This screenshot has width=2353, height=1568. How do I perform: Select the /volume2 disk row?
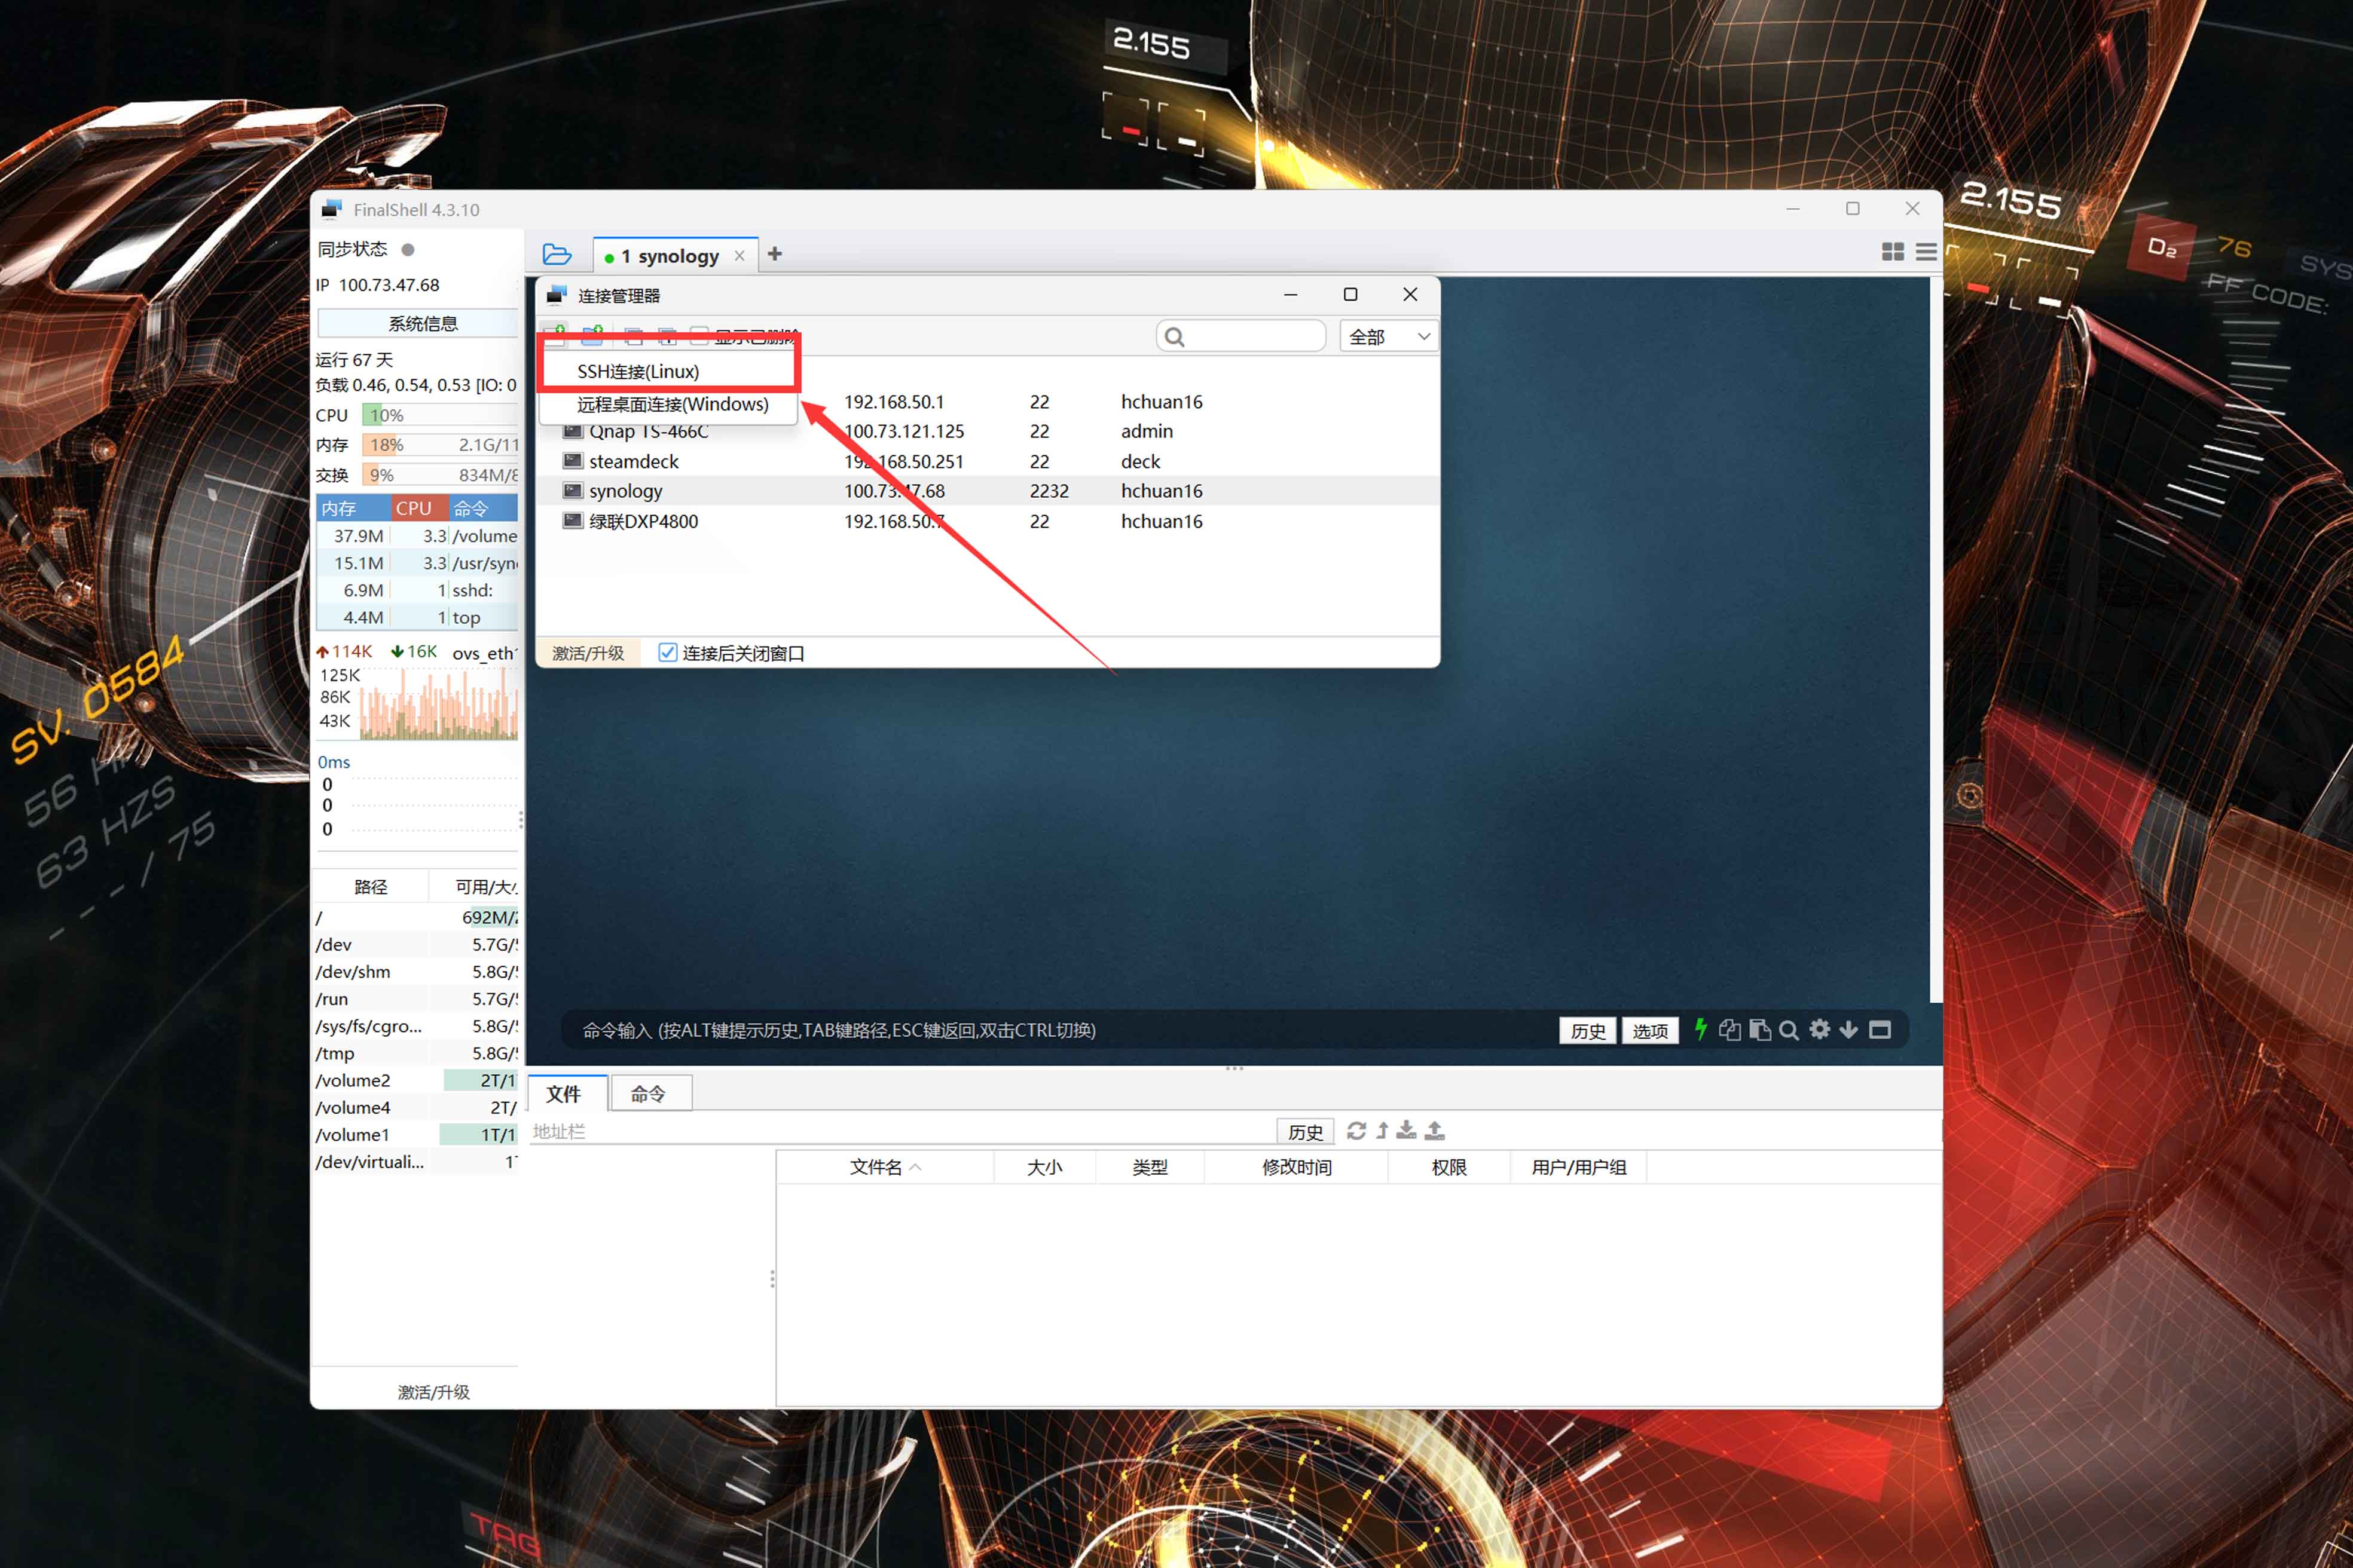pyautogui.click(x=416, y=1080)
